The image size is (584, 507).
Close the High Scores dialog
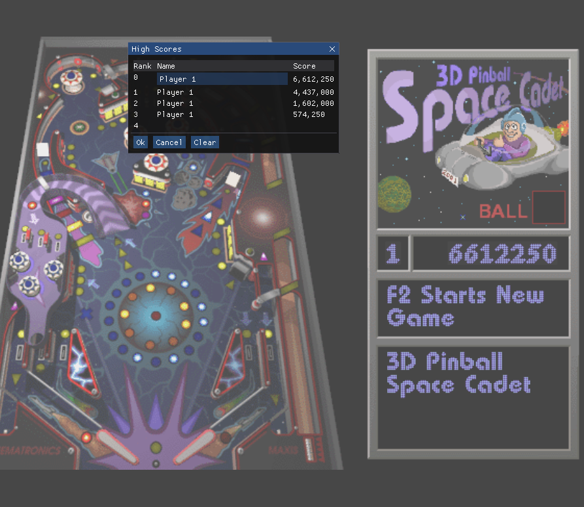pos(332,49)
